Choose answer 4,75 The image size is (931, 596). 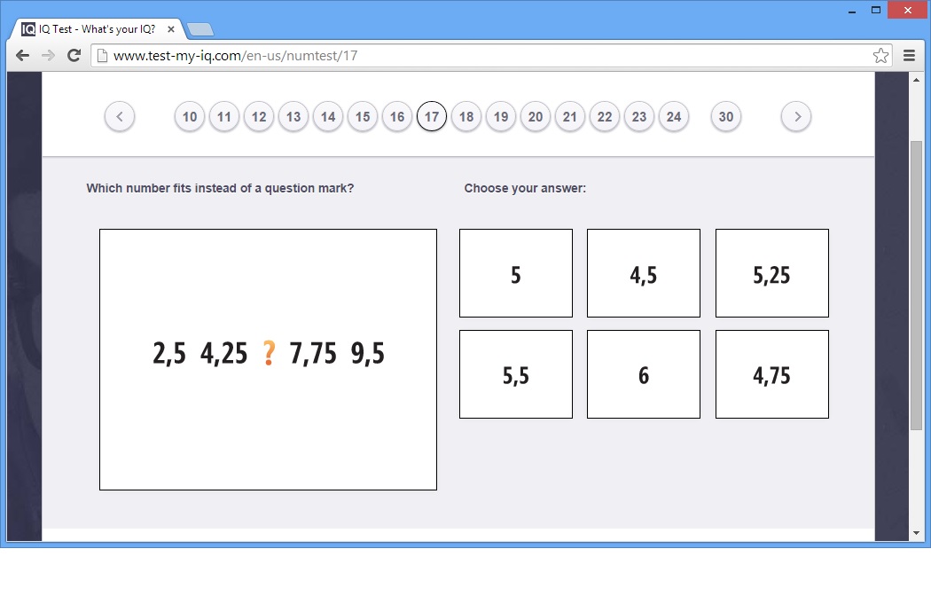pos(772,374)
